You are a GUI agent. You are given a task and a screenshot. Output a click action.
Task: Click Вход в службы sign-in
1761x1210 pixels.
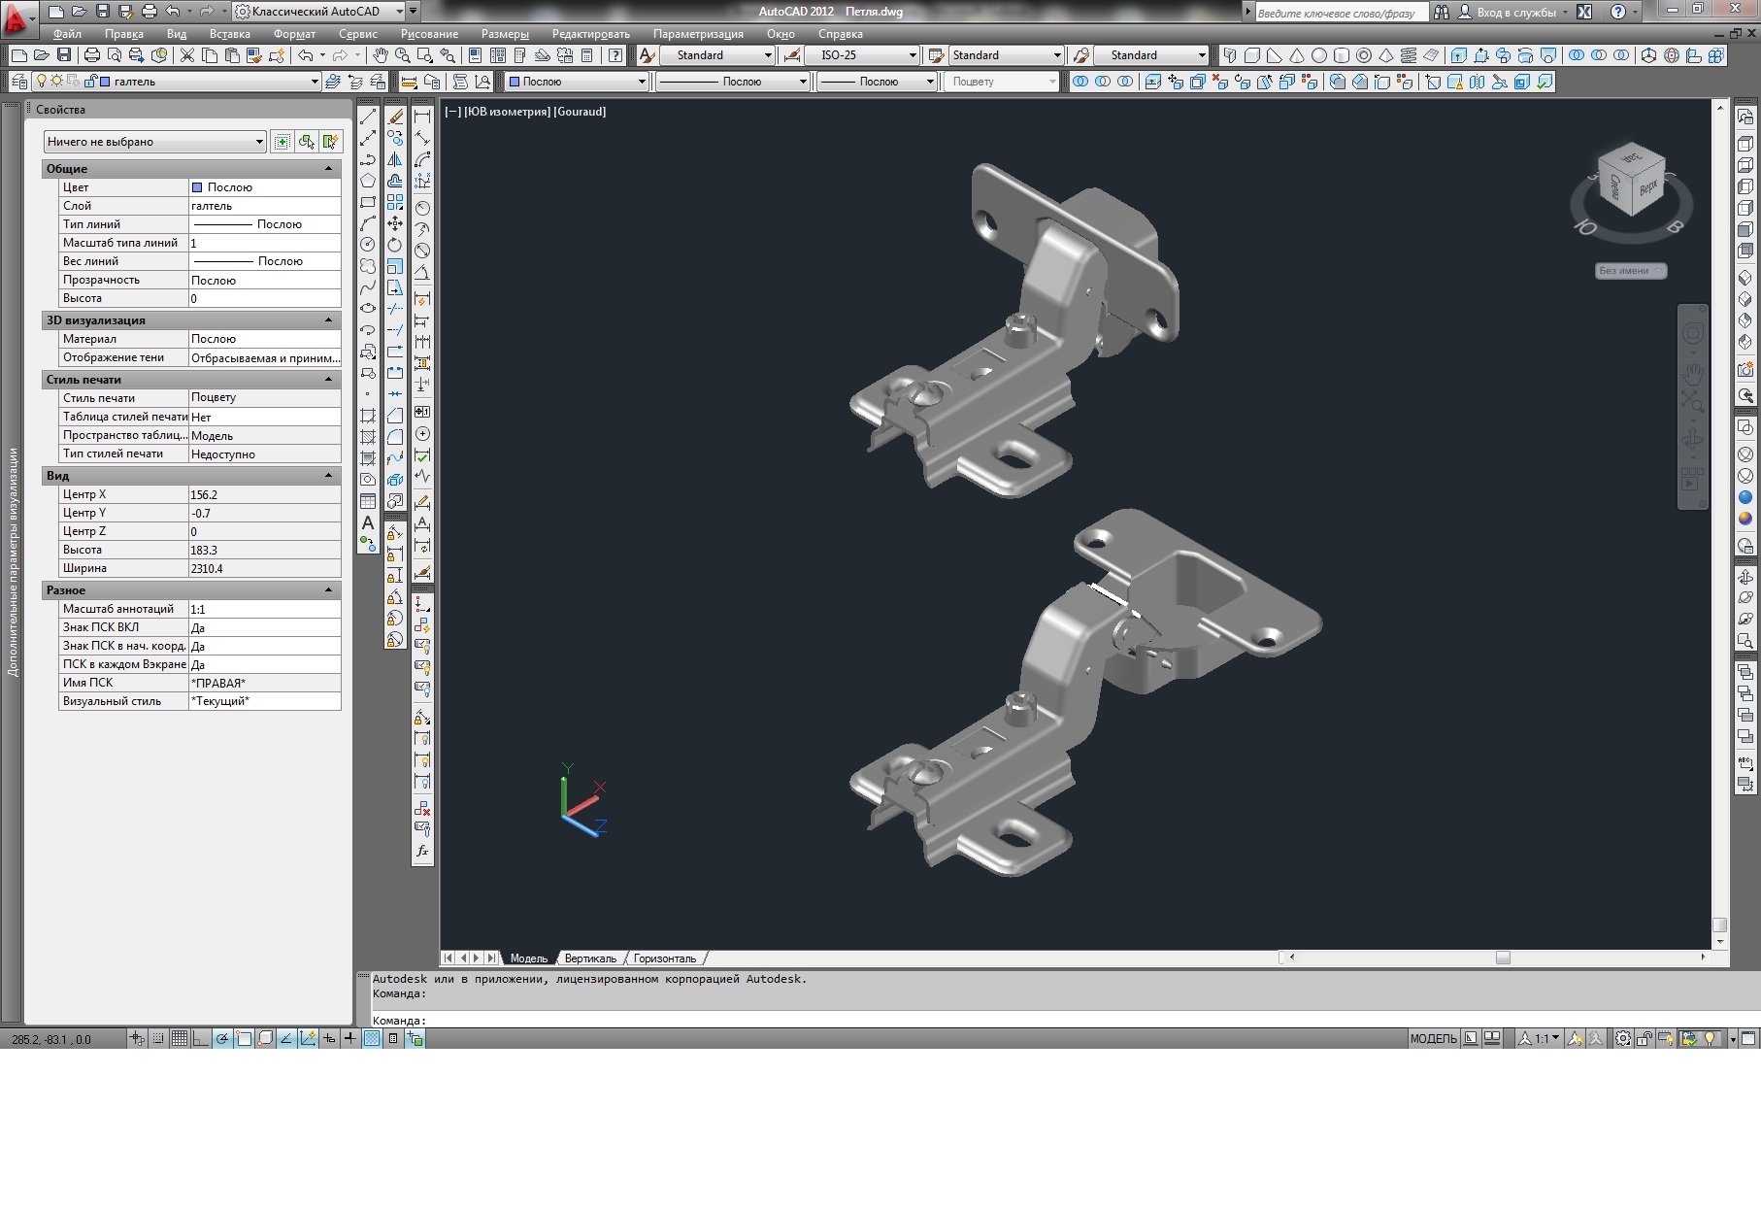[1516, 13]
